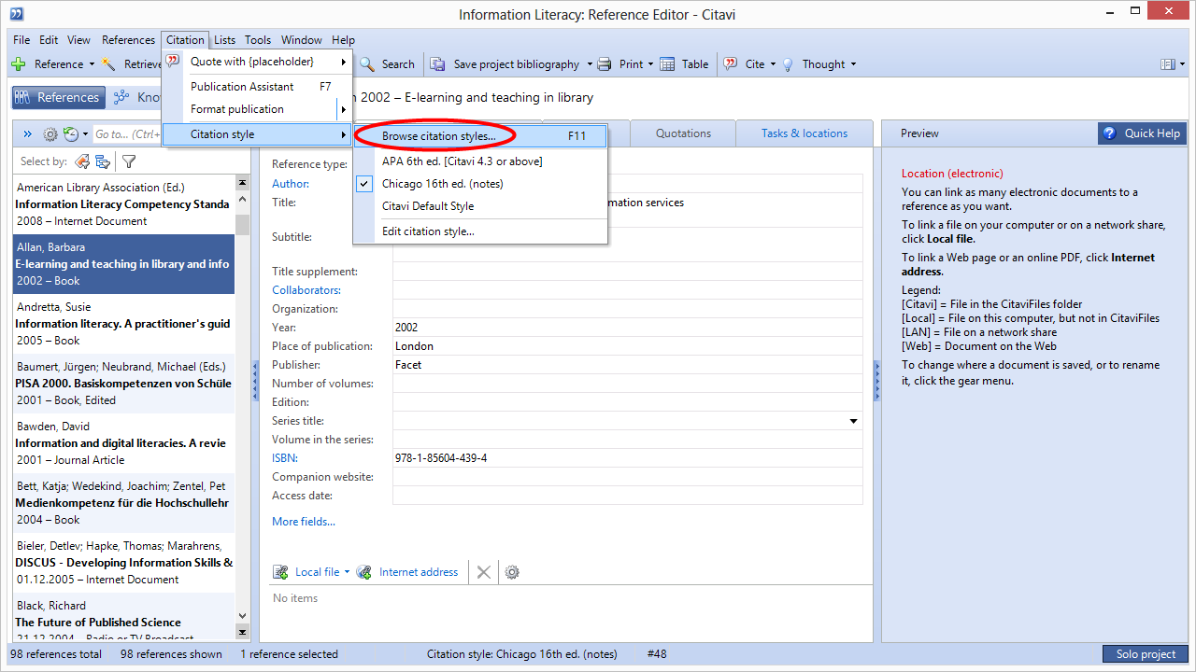Expand the Quote with {placeholder} submenu

pos(258,62)
